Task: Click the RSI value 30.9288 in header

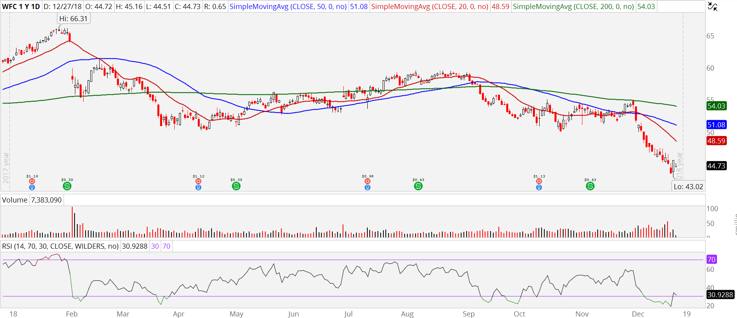Action: tap(135, 246)
